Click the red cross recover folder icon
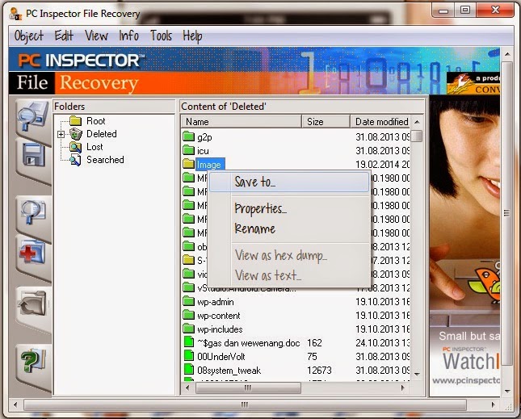The width and height of the screenshot is (521, 419). pos(32,253)
